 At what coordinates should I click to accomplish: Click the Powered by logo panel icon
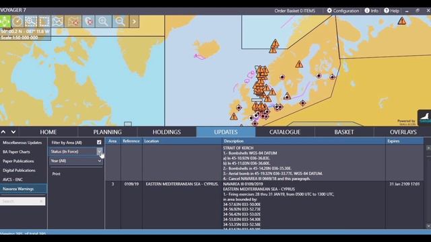click(424, 118)
